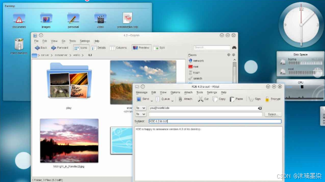Open the KMail Attach menu
Viewport: 325px width, 182px height.
click(x=188, y=92)
